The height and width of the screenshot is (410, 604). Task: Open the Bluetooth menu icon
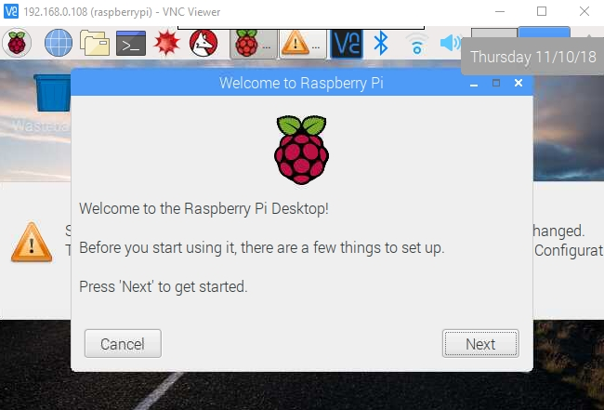pos(381,43)
